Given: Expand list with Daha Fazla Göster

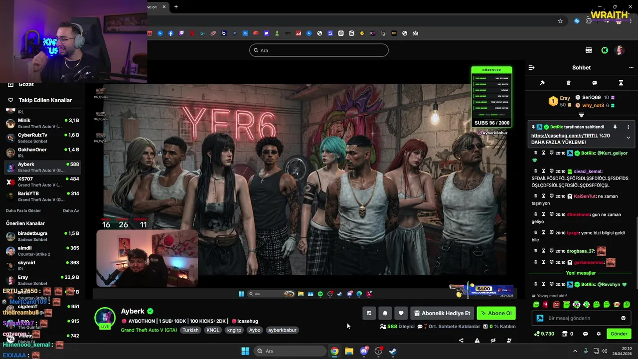Looking at the screenshot, I should point(23,210).
